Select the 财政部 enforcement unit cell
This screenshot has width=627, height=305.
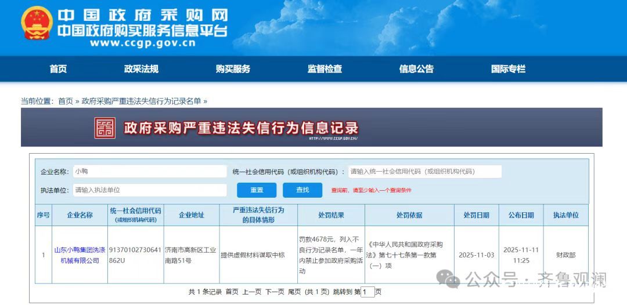pyautogui.click(x=566, y=255)
